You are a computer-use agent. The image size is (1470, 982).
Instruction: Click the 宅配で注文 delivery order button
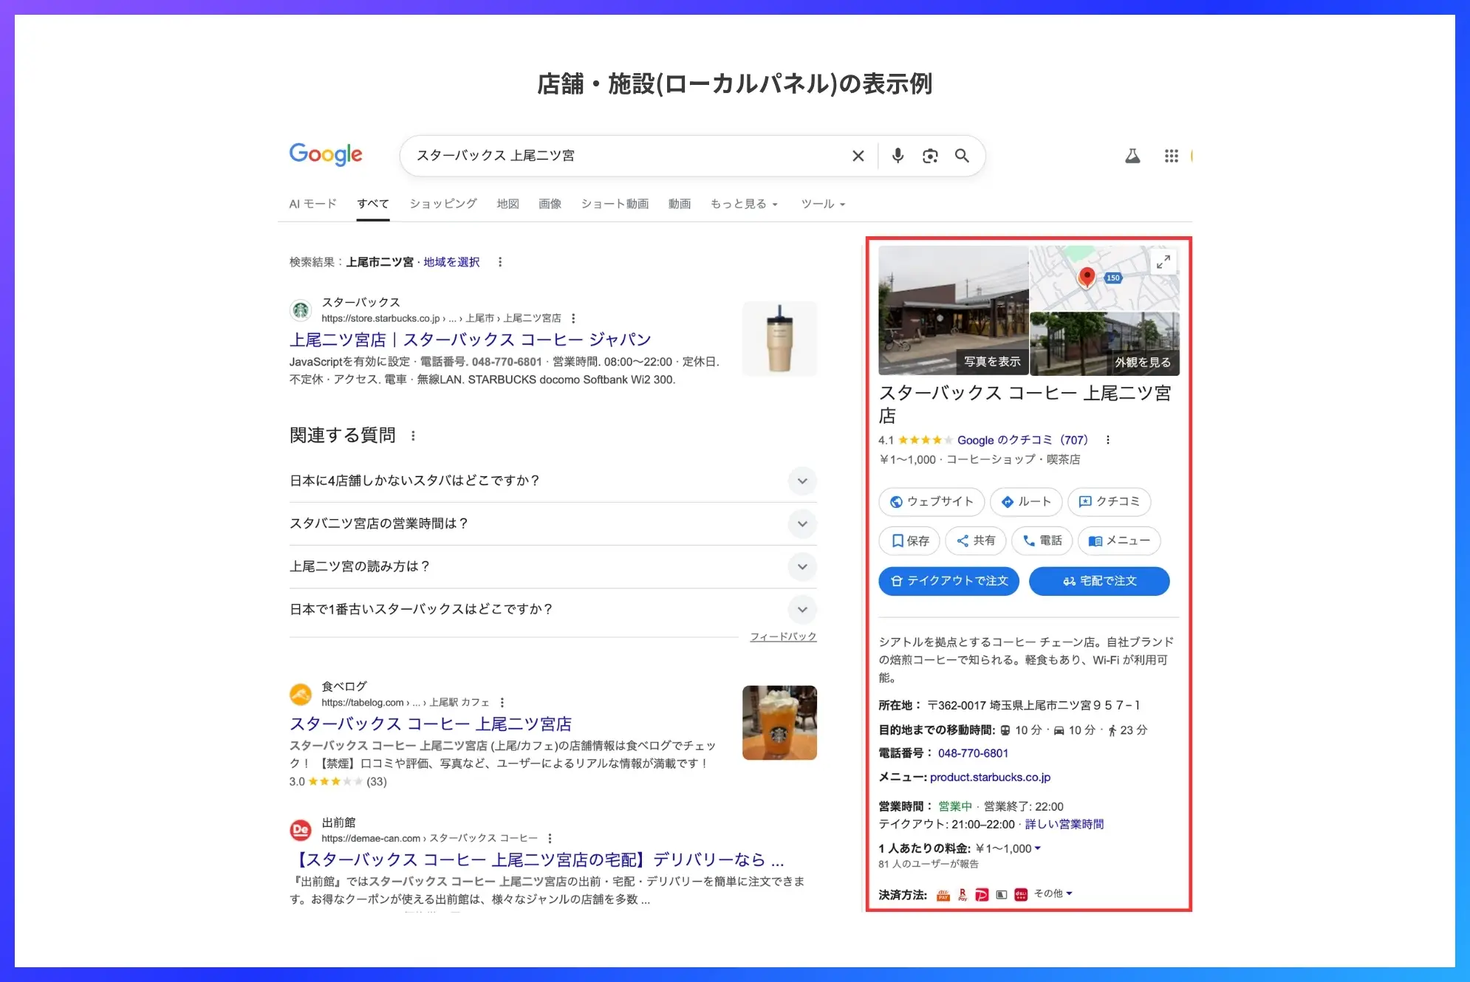click(1099, 581)
